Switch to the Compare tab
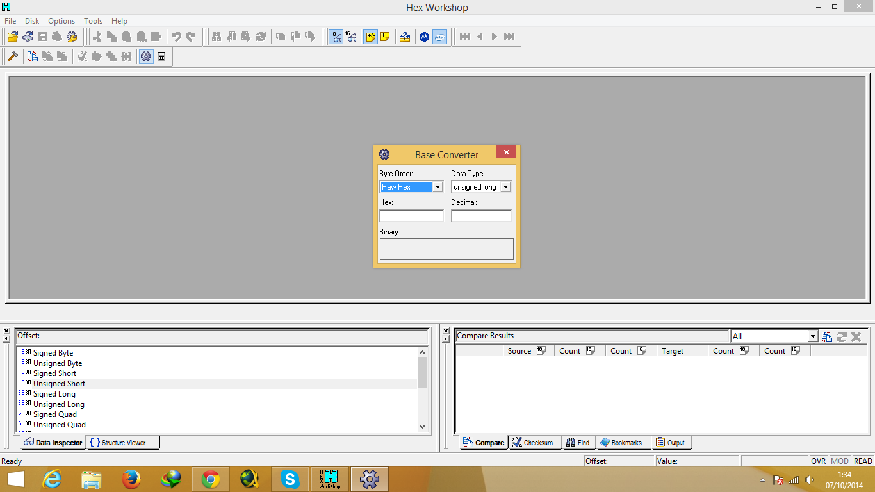875x492 pixels. (484, 443)
